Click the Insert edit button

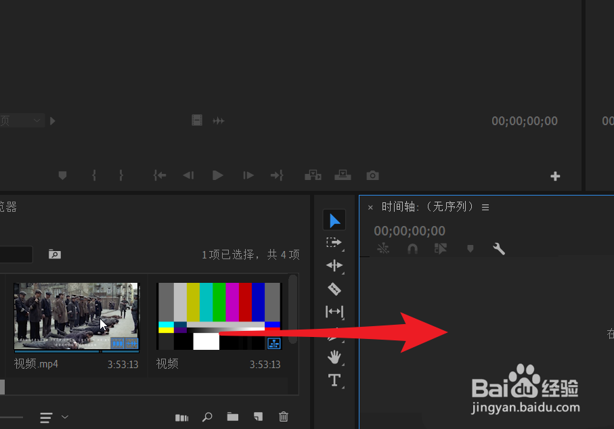[313, 175]
